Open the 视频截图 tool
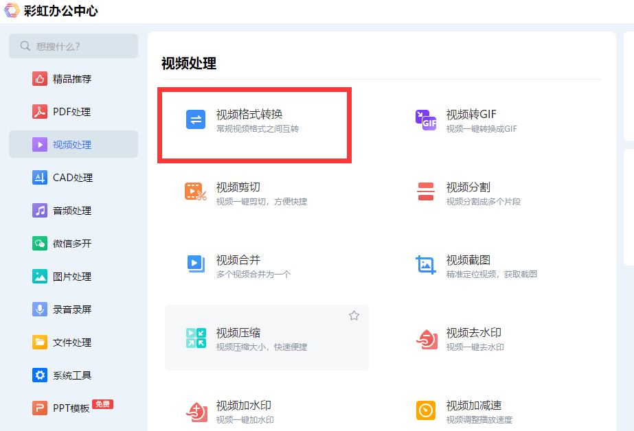 [468, 260]
